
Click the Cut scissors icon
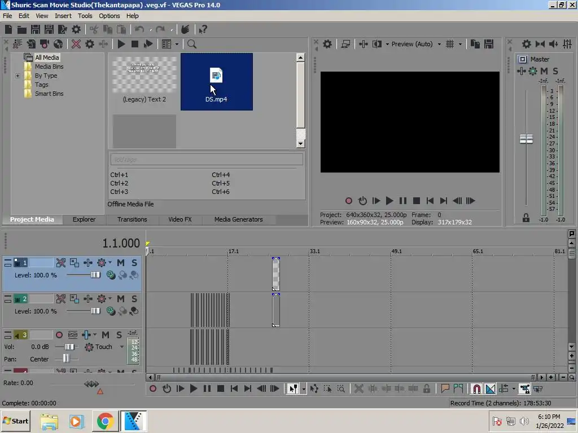94,29
